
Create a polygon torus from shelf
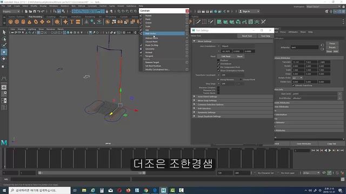pos(36,22)
